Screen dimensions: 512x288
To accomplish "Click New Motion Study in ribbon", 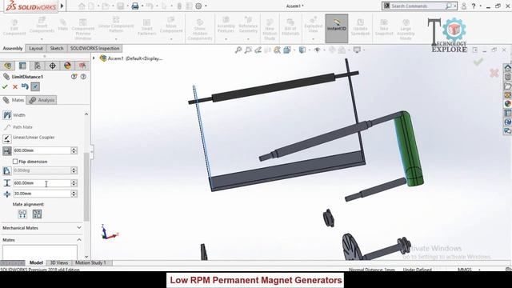I will 270,30.
